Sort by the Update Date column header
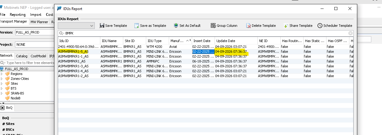The height and width of the screenshot is (135, 382). point(225,41)
